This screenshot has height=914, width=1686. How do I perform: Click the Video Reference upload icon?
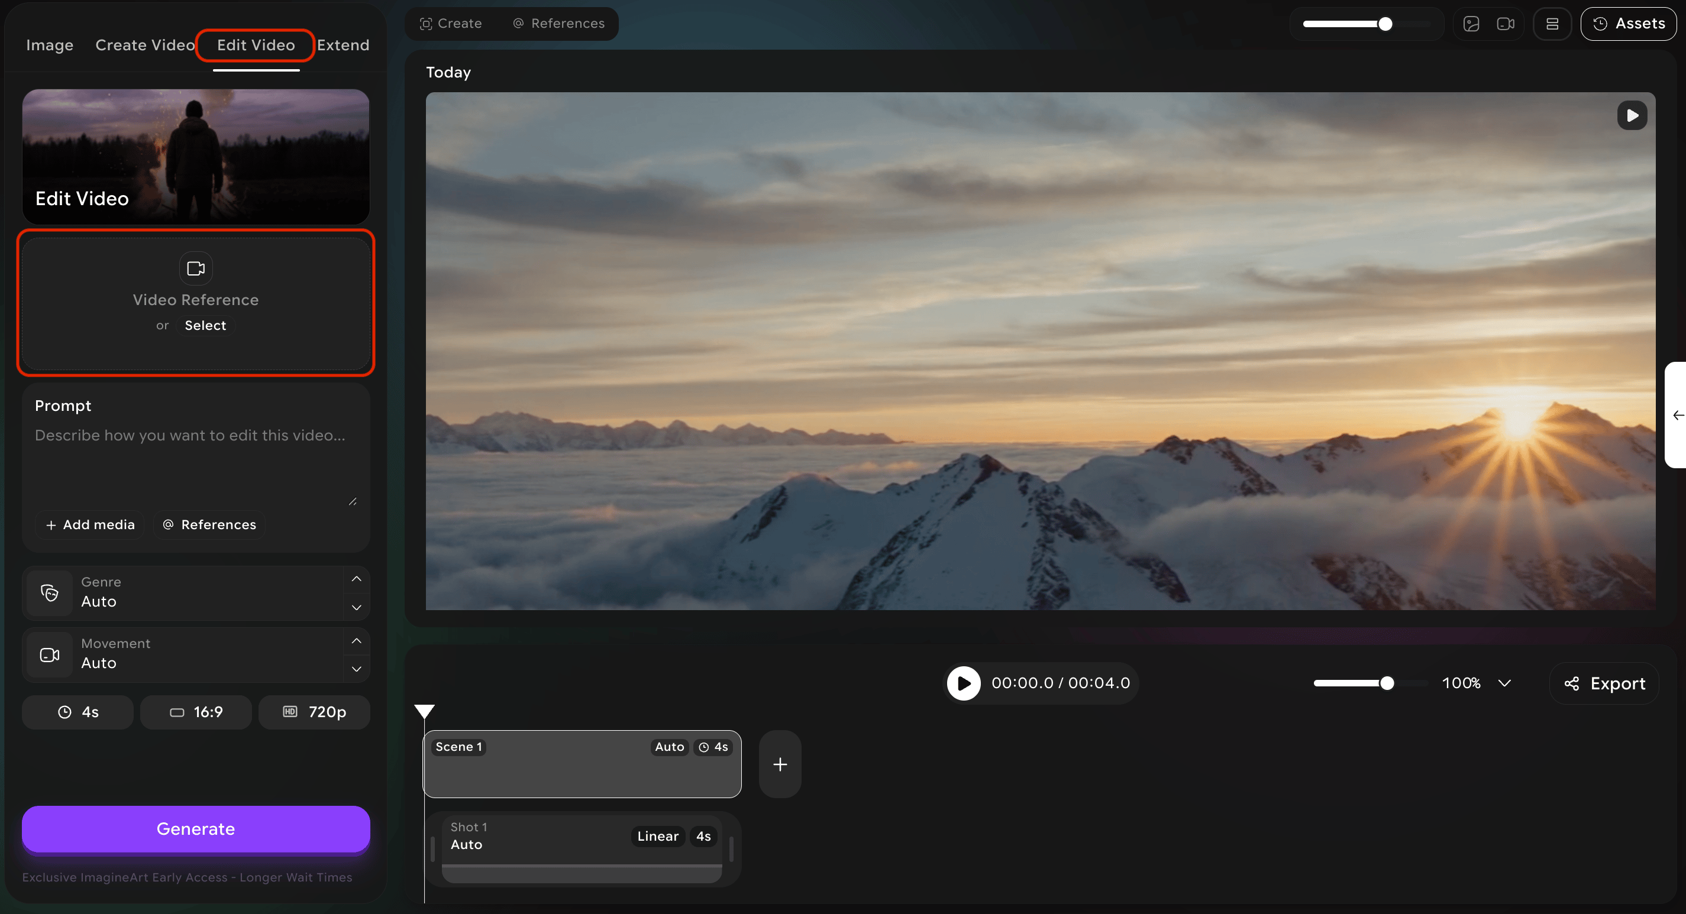point(196,268)
